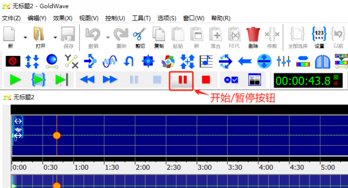Click the 删除 red trash can button
Viewport: 348px width, 188px height.
tap(253, 37)
